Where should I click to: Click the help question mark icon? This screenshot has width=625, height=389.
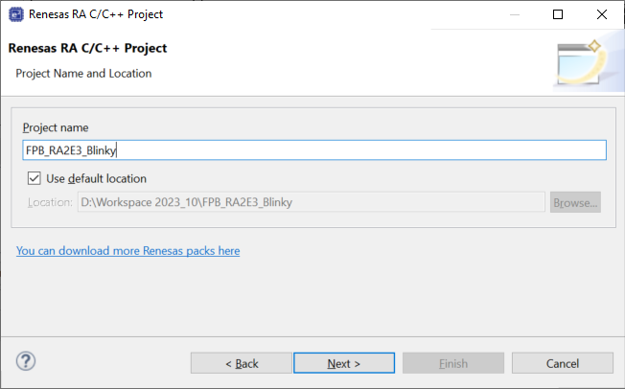[x=27, y=362]
